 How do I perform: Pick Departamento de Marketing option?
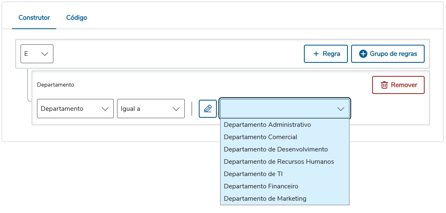click(x=265, y=199)
